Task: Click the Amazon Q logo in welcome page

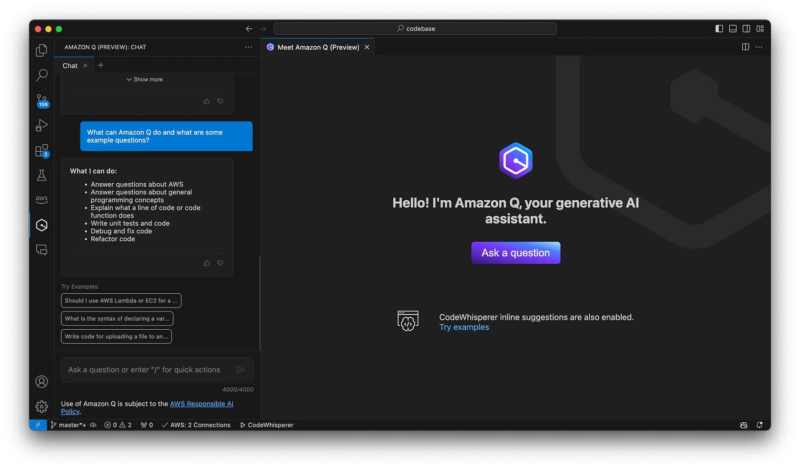Action: tap(515, 160)
